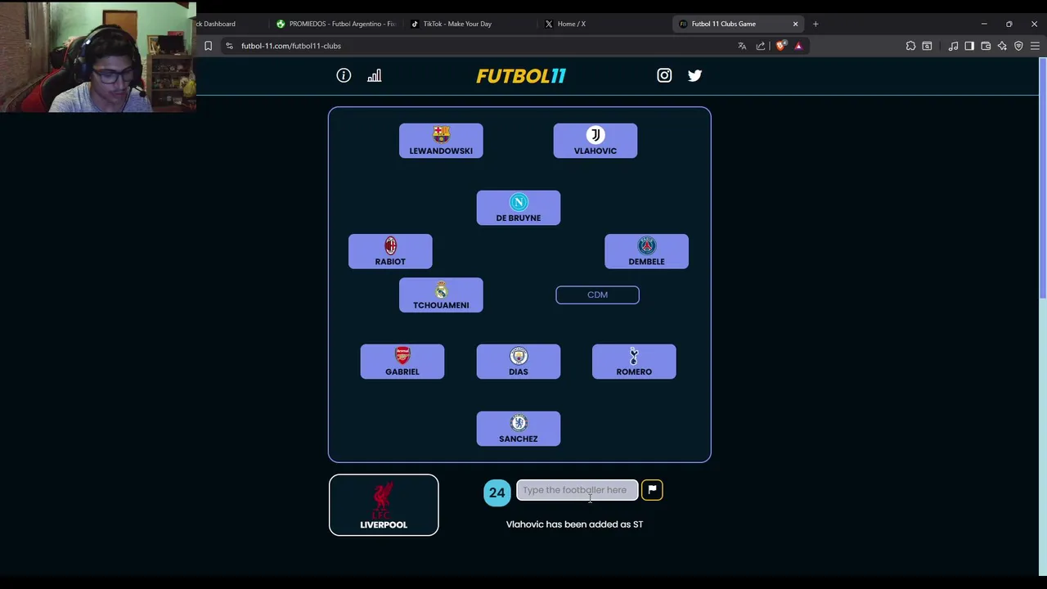Viewport: 1047px width, 589px height.
Task: Click the AC Milan crest on Rabiot card
Action: coord(390,245)
